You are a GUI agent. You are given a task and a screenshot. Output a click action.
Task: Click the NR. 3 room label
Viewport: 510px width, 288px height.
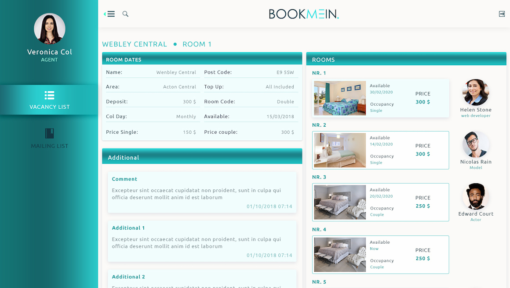click(319, 177)
